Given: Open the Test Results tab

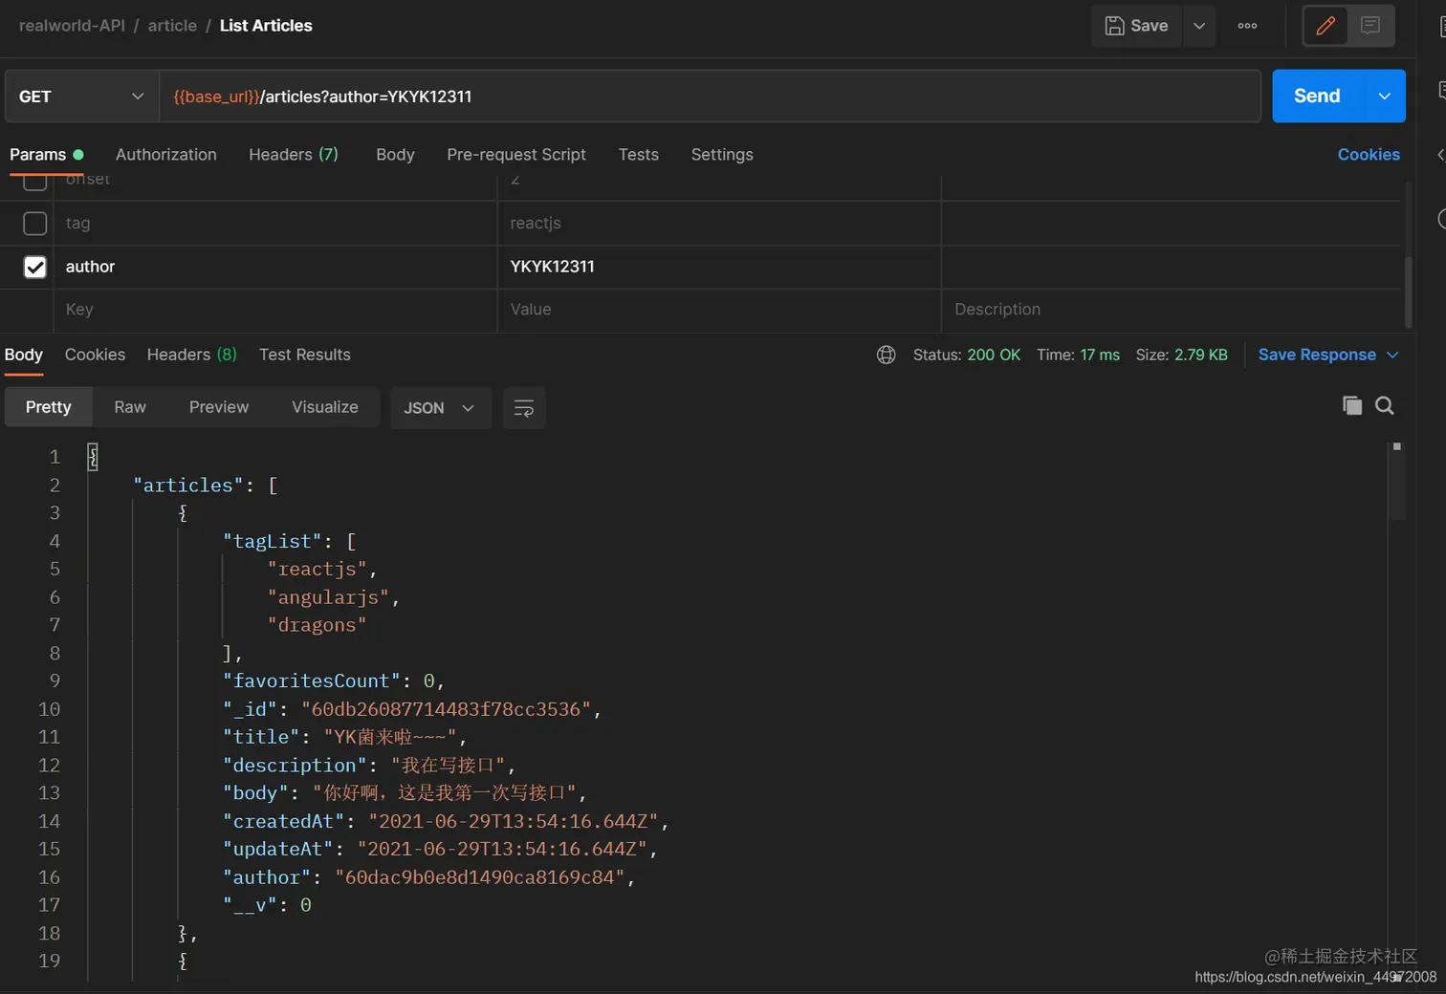Looking at the screenshot, I should [305, 355].
